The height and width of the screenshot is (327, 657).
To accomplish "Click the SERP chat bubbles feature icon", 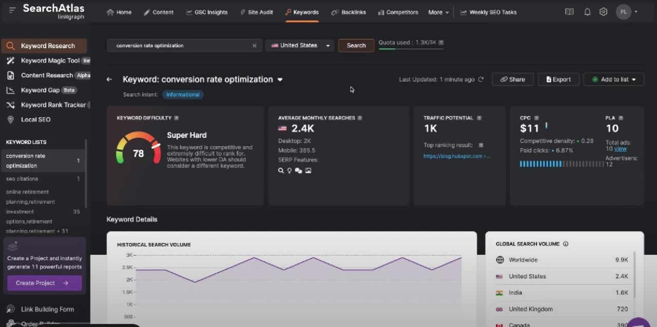I will click(299, 171).
